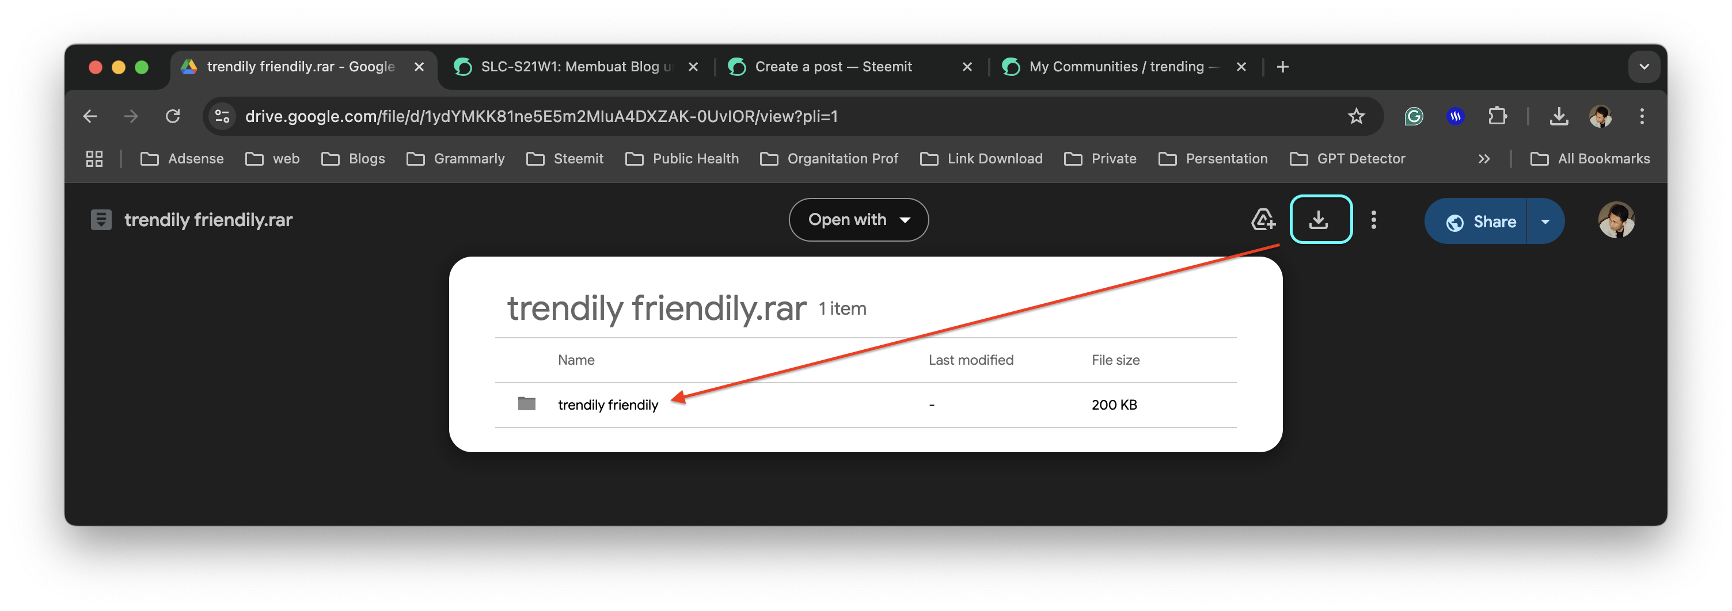
Task: Expand the Open with dropdown
Action: tap(858, 220)
